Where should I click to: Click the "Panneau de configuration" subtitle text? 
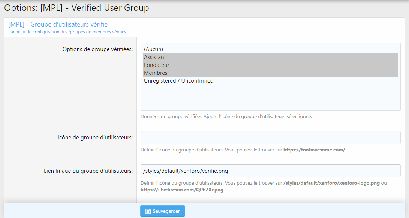(67, 32)
